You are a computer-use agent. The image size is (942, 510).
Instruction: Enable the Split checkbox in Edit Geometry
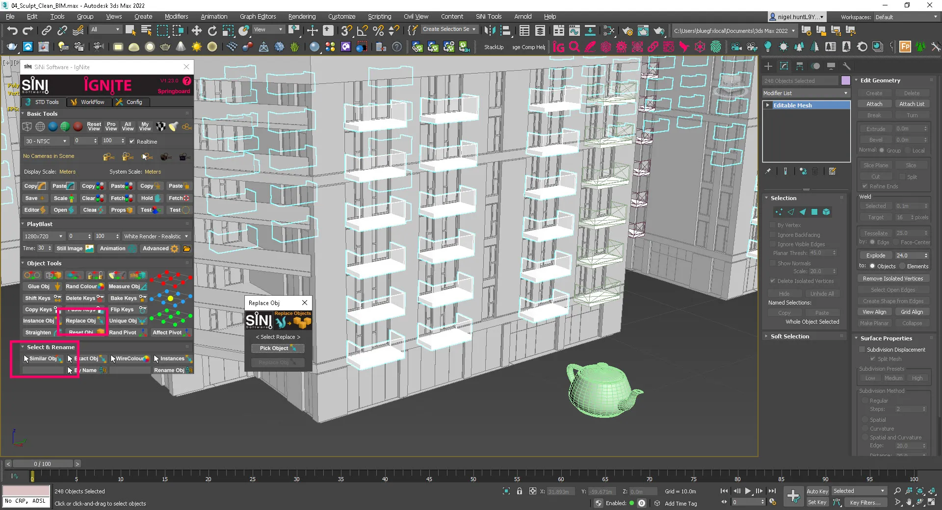(x=902, y=177)
